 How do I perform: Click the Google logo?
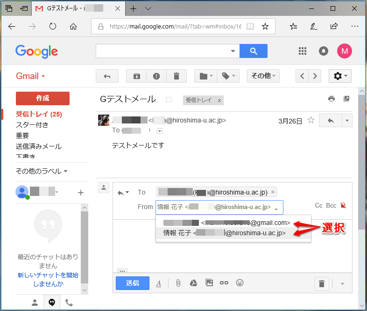(x=37, y=51)
